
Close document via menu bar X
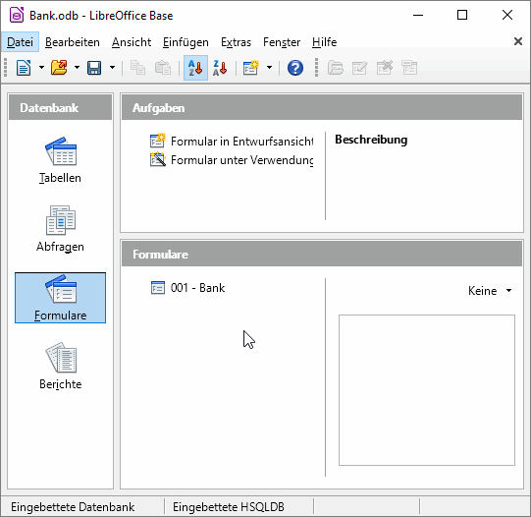click(518, 41)
